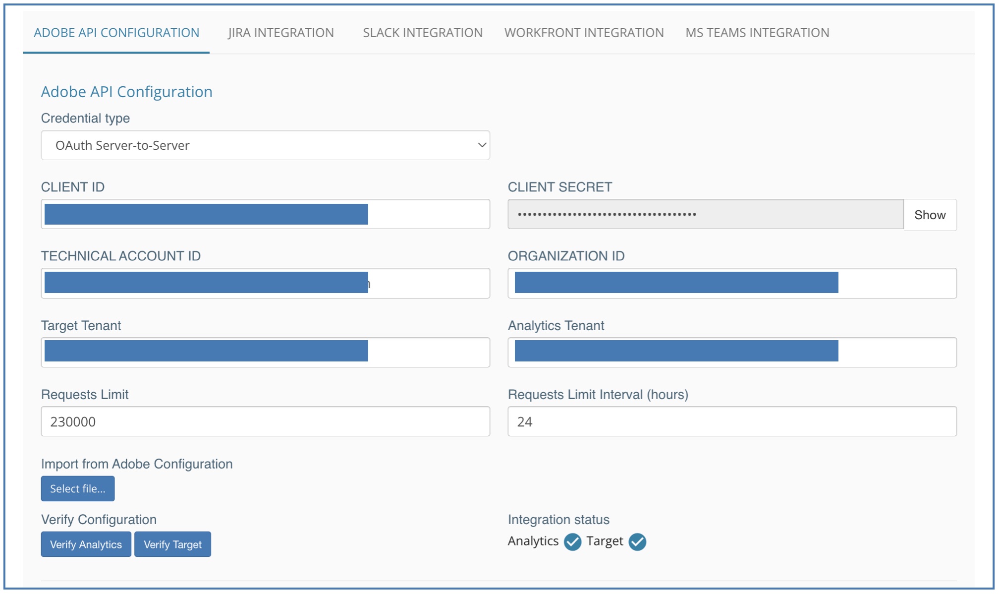Switch to the Jira Integration tab
The image size is (999, 594).
281,33
